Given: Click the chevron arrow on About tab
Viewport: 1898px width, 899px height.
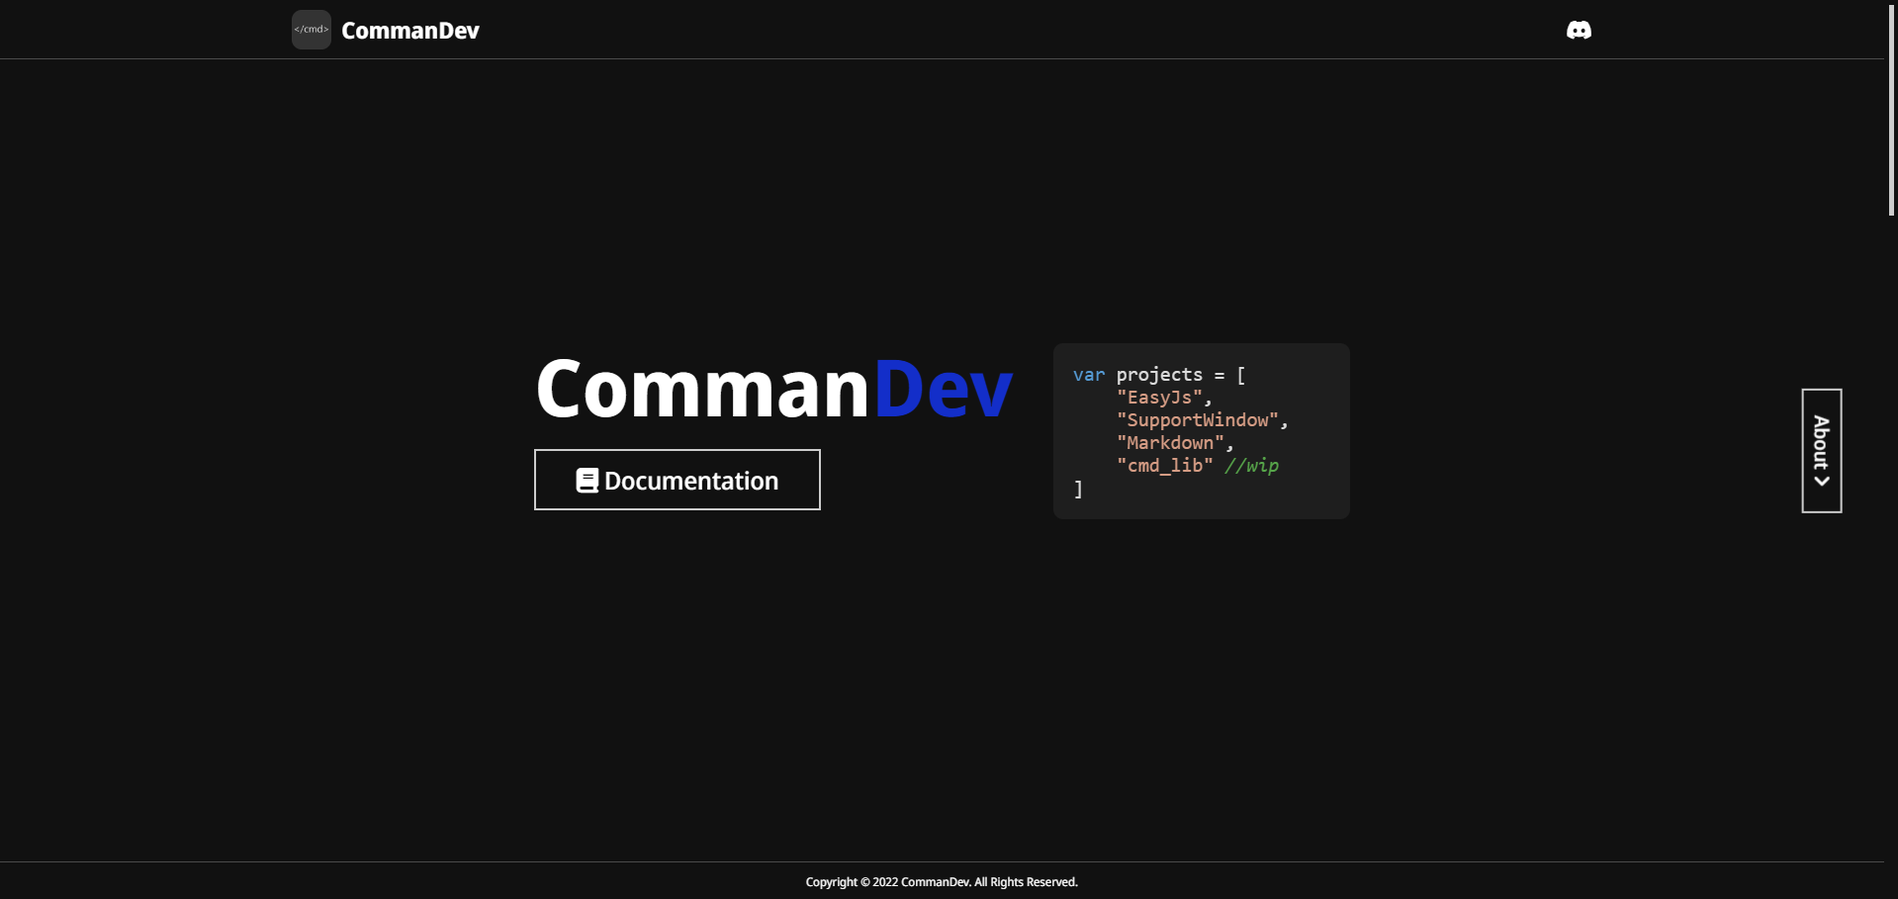Looking at the screenshot, I should pos(1822,482).
